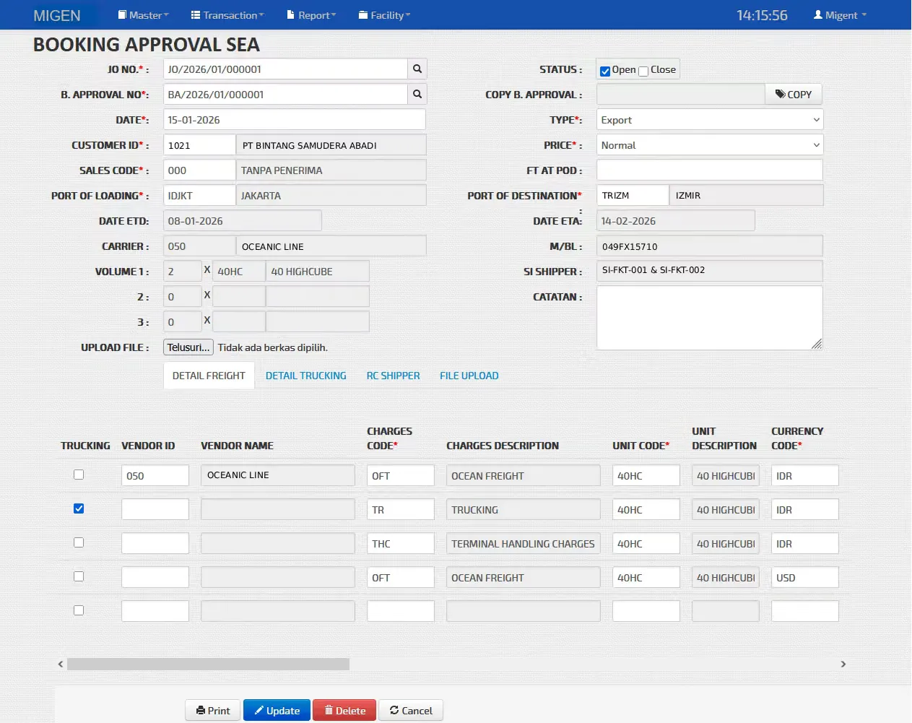Click the PORT OF LOADING code IDJKT

[x=199, y=196]
